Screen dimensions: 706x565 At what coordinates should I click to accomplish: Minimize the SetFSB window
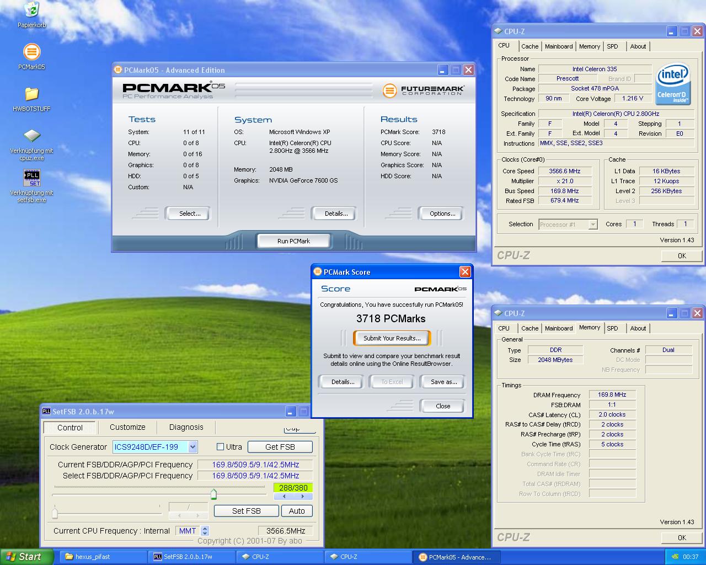(291, 412)
